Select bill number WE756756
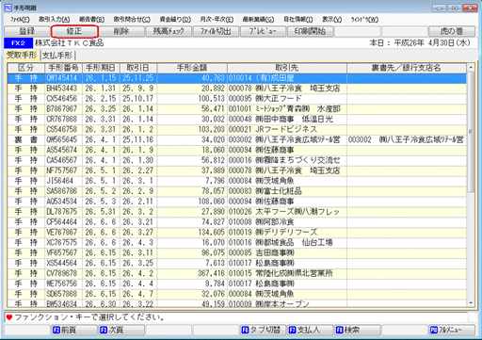This screenshot has height=340, width=482. [x=64, y=283]
